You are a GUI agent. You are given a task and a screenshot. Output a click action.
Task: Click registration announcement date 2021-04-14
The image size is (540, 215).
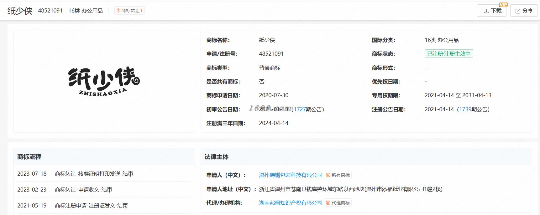pyautogui.click(x=439, y=109)
